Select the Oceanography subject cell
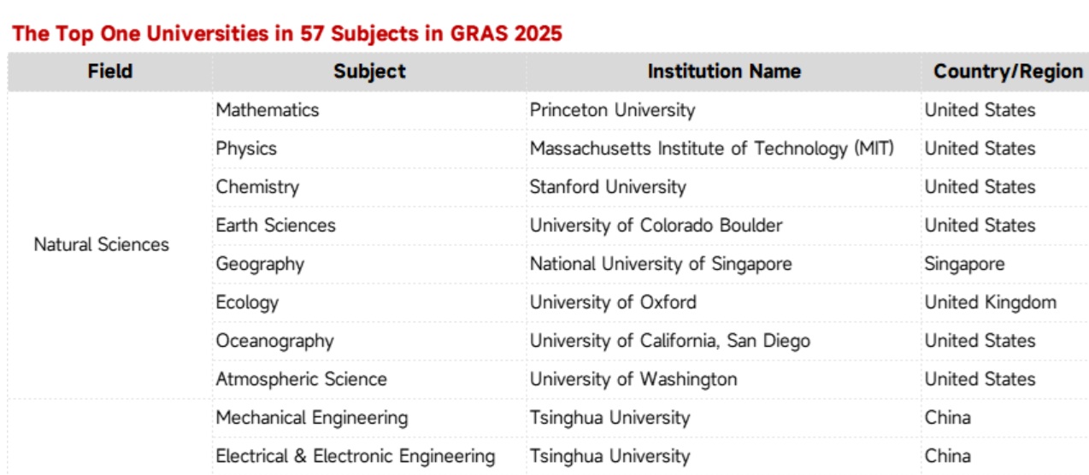 [274, 341]
